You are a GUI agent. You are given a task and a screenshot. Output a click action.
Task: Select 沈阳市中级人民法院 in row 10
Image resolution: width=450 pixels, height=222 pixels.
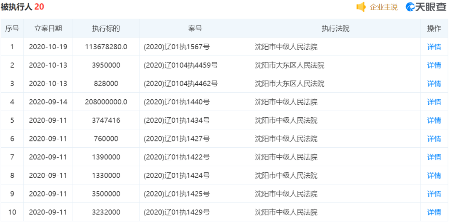(x=286, y=212)
